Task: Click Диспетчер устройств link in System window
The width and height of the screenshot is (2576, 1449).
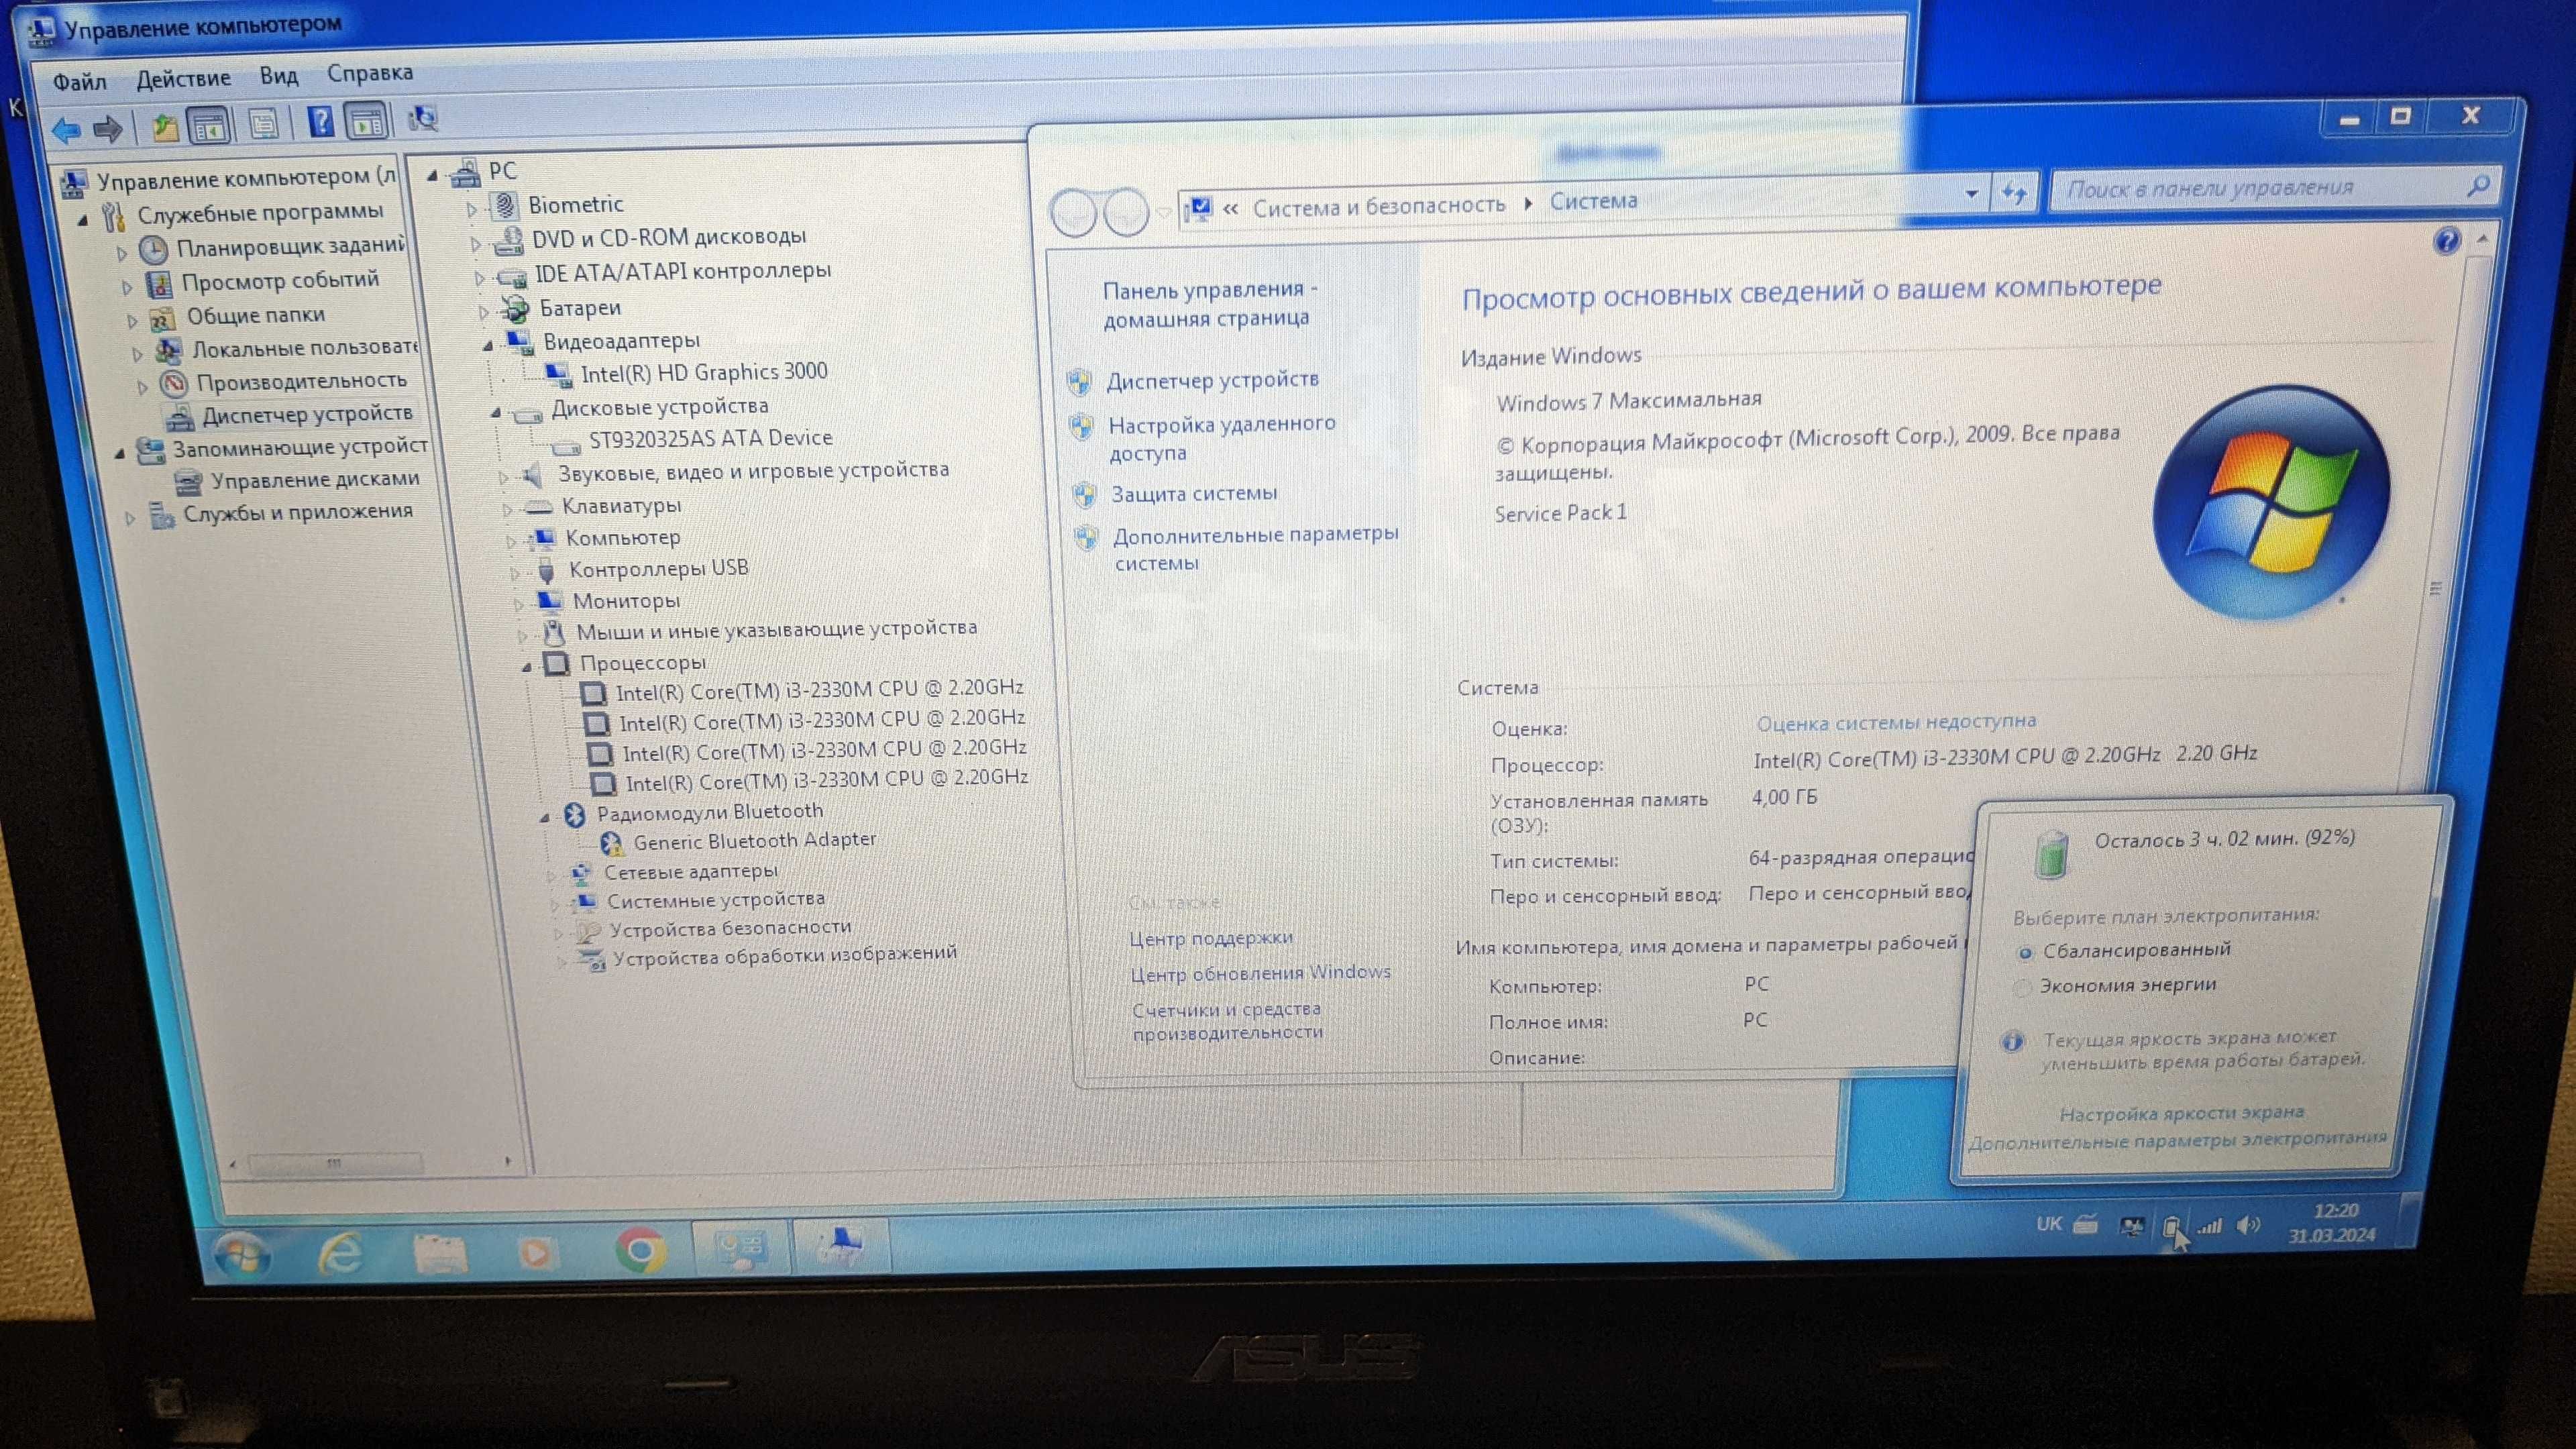Action: 1212,380
